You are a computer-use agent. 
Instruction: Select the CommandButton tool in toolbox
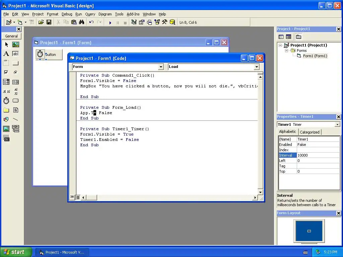[x=15, y=63]
